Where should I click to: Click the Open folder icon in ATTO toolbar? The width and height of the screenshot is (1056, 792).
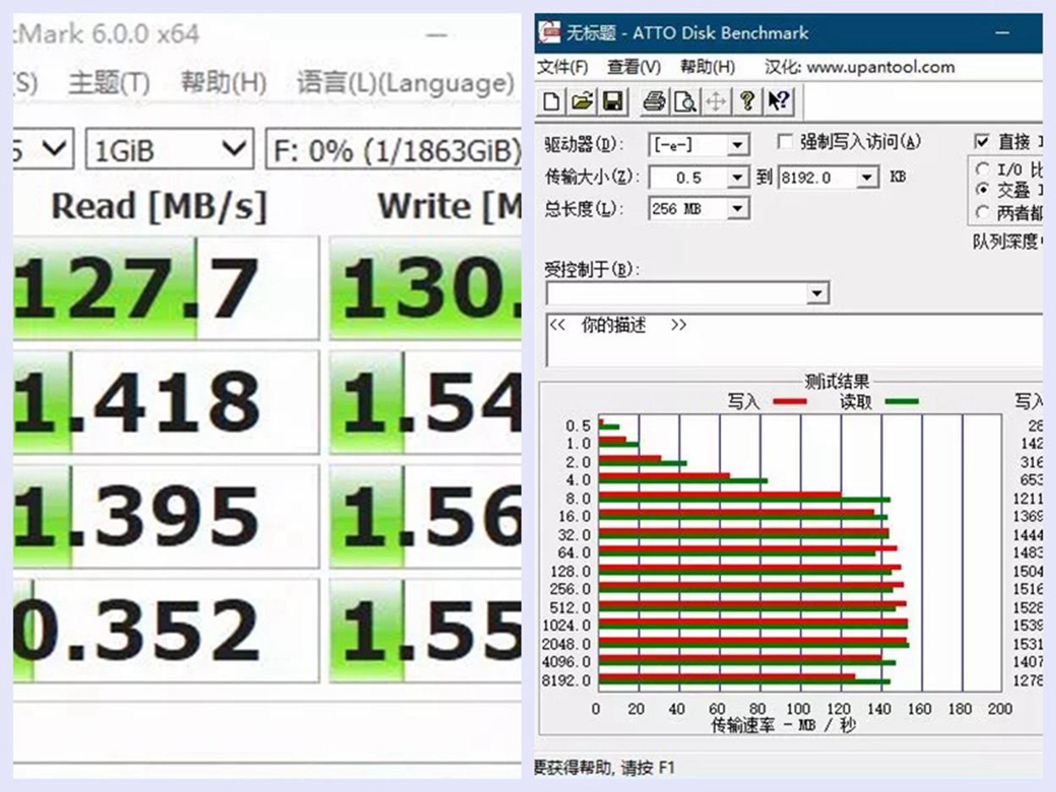click(x=581, y=102)
